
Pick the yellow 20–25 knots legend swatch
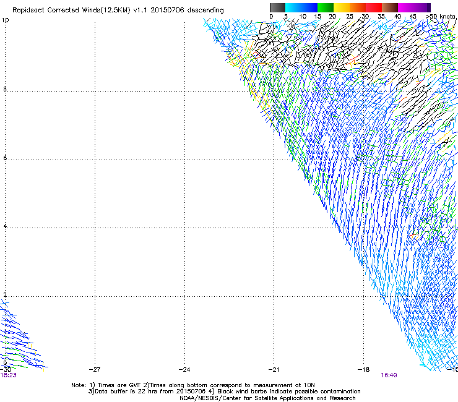click(342, 7)
